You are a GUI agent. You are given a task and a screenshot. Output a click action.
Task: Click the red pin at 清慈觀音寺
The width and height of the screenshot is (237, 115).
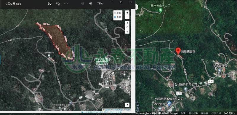[x=178, y=51]
